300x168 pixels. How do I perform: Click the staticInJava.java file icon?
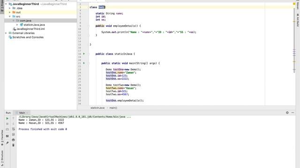[22, 25]
